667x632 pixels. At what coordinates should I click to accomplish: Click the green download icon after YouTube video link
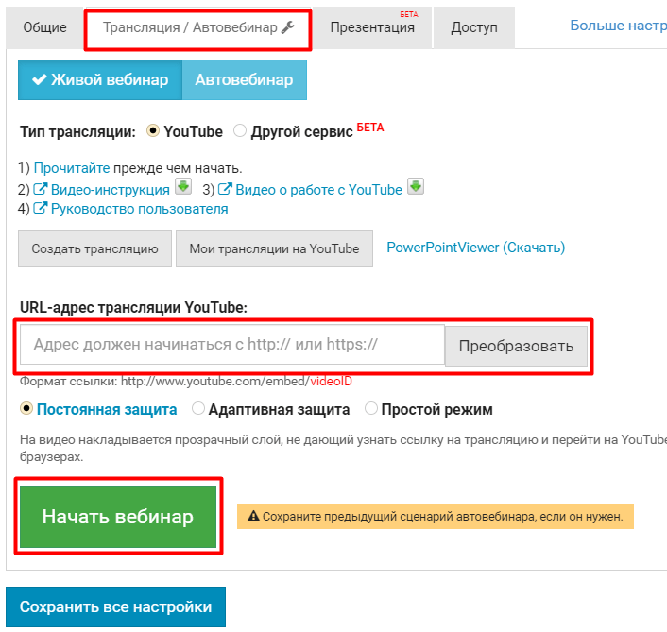416,186
